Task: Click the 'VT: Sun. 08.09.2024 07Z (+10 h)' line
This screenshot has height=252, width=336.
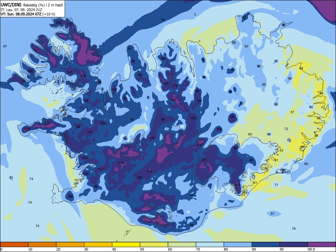Action: tap(28, 14)
